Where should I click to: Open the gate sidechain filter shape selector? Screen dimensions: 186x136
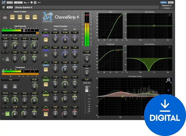7,52
